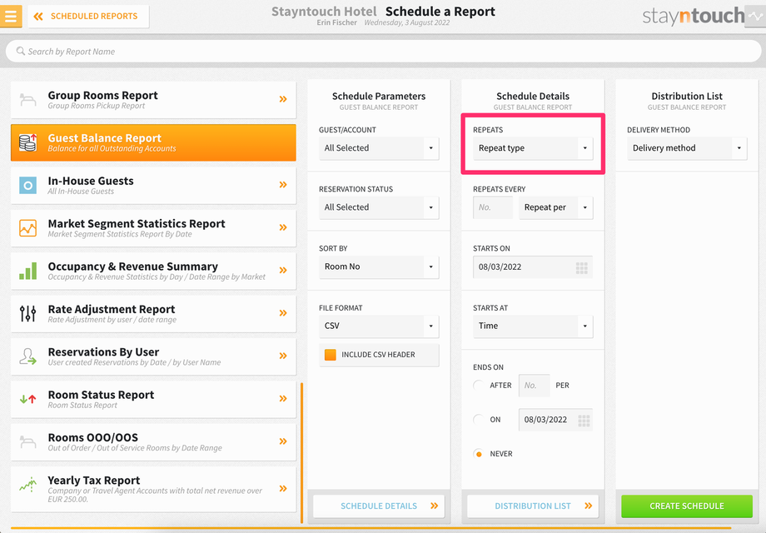Select the Rooms OOO/OOS report
The image size is (766, 533).
pyautogui.click(x=153, y=442)
